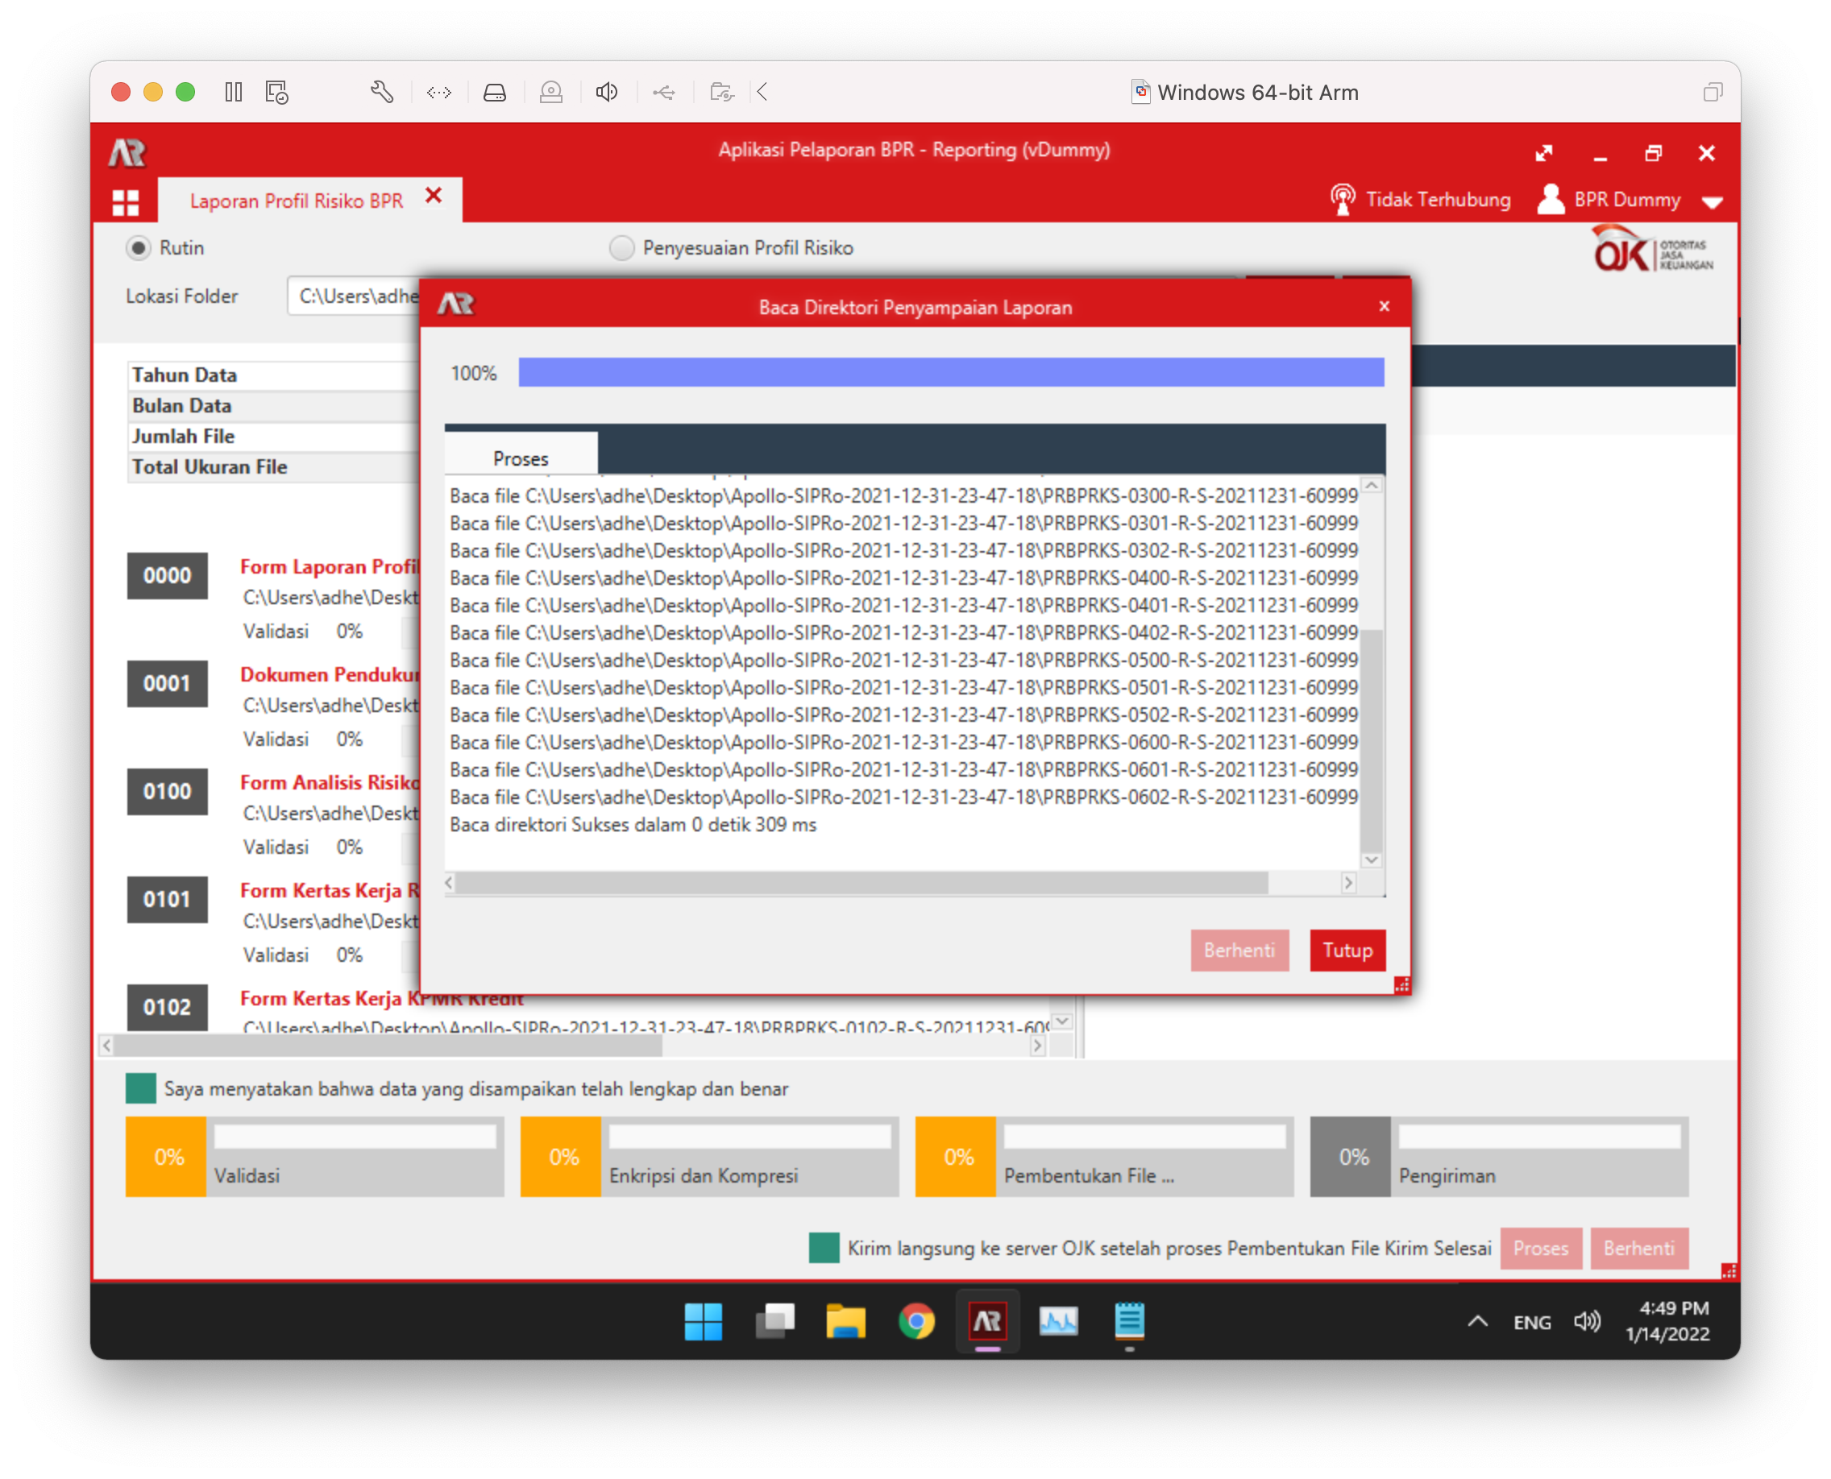
Task: Open the taskbar volume control
Action: tap(1587, 1321)
